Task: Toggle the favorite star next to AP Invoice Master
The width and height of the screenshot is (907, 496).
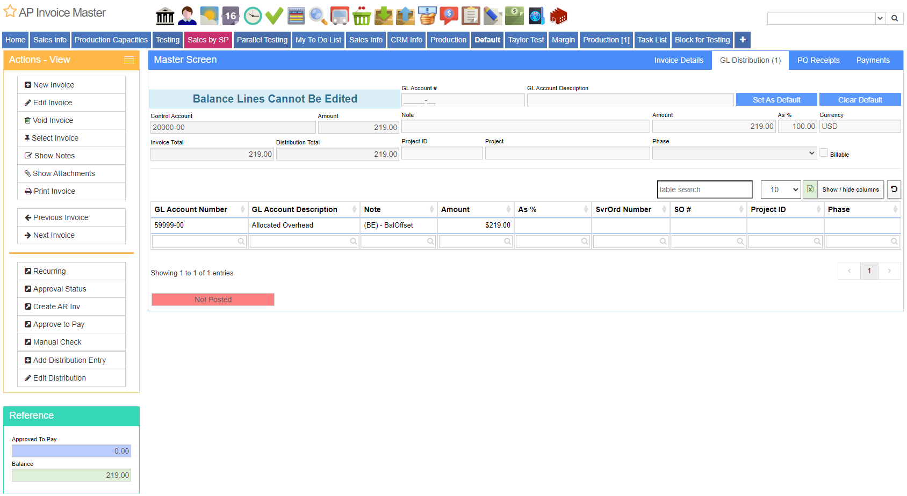Action: click(x=10, y=11)
